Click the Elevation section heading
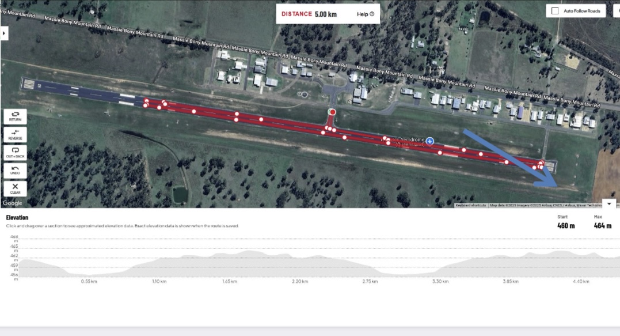The image size is (620, 336). [x=17, y=217]
